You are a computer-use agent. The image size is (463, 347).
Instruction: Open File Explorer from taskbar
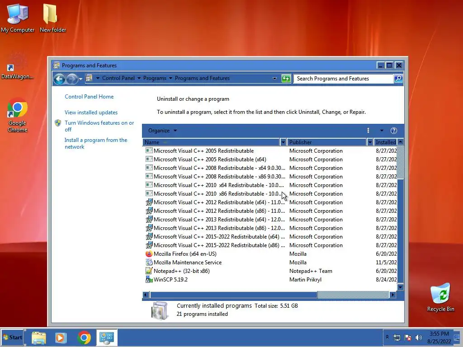(x=39, y=338)
